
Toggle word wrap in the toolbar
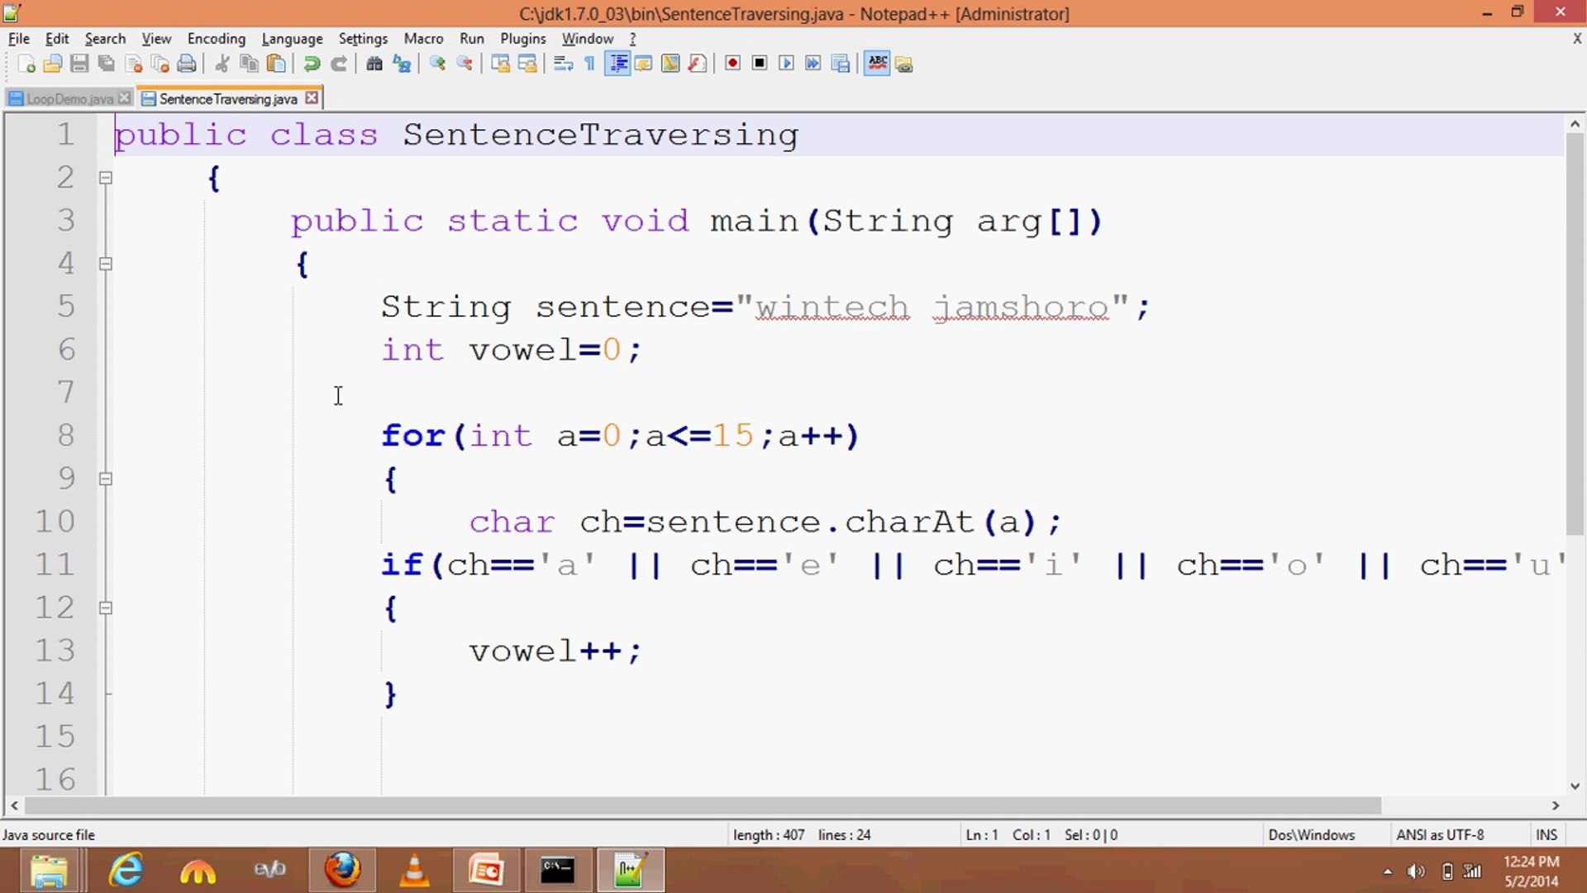[561, 64]
